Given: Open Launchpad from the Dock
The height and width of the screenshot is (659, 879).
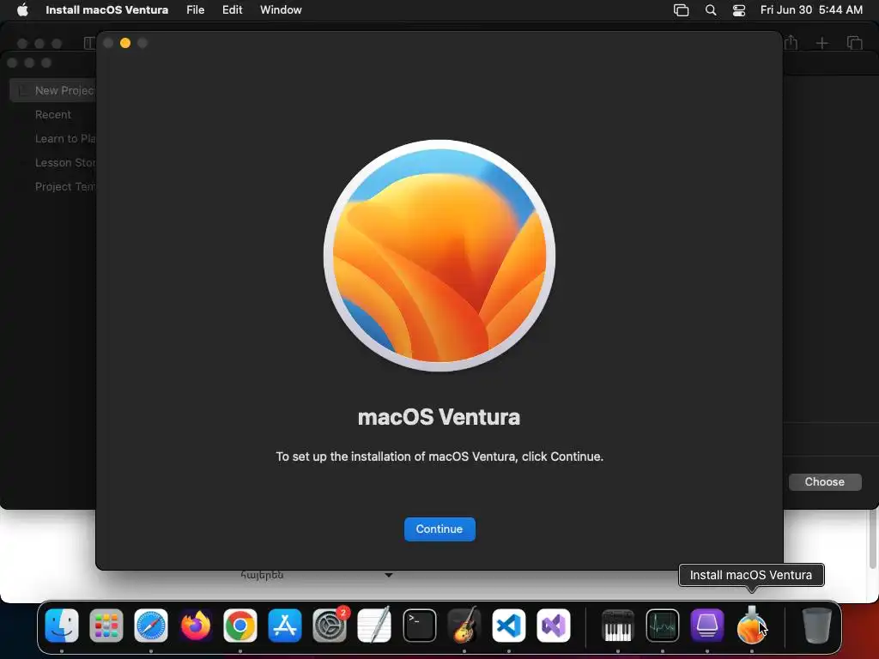Looking at the screenshot, I should pos(106,626).
